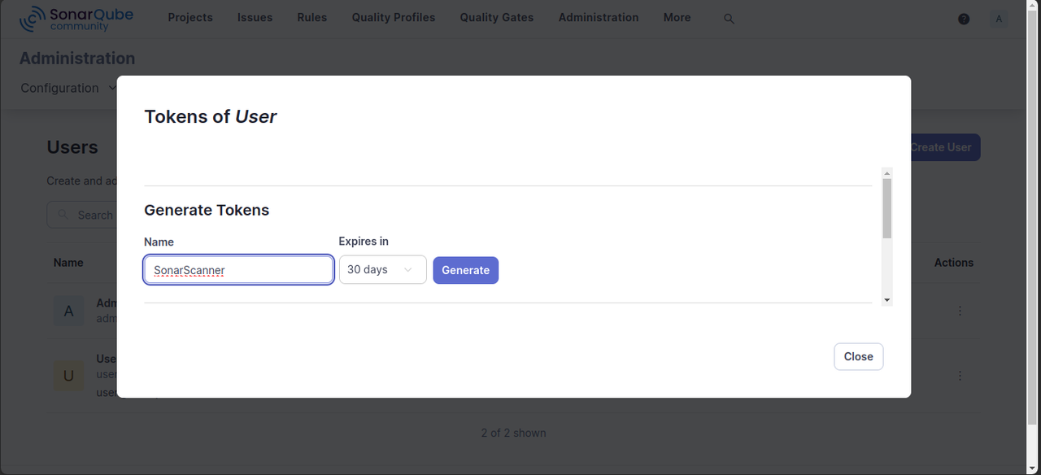1041x475 pixels.
Task: Open the Projects menu item
Action: [x=190, y=17]
